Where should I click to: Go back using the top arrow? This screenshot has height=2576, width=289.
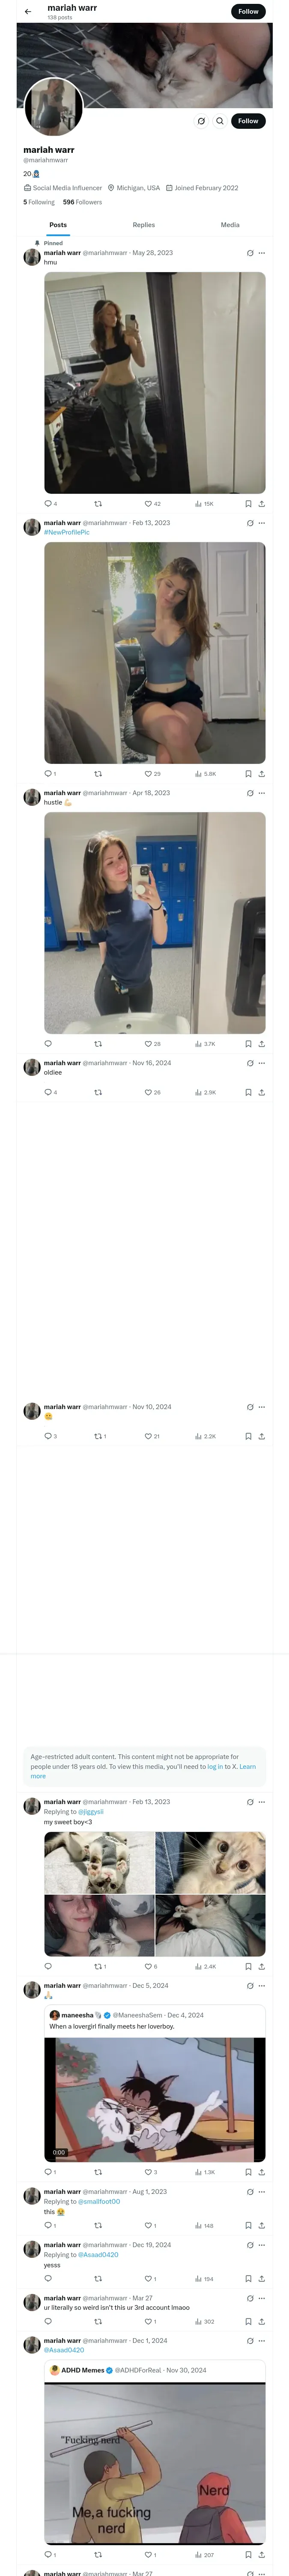pos(28,12)
